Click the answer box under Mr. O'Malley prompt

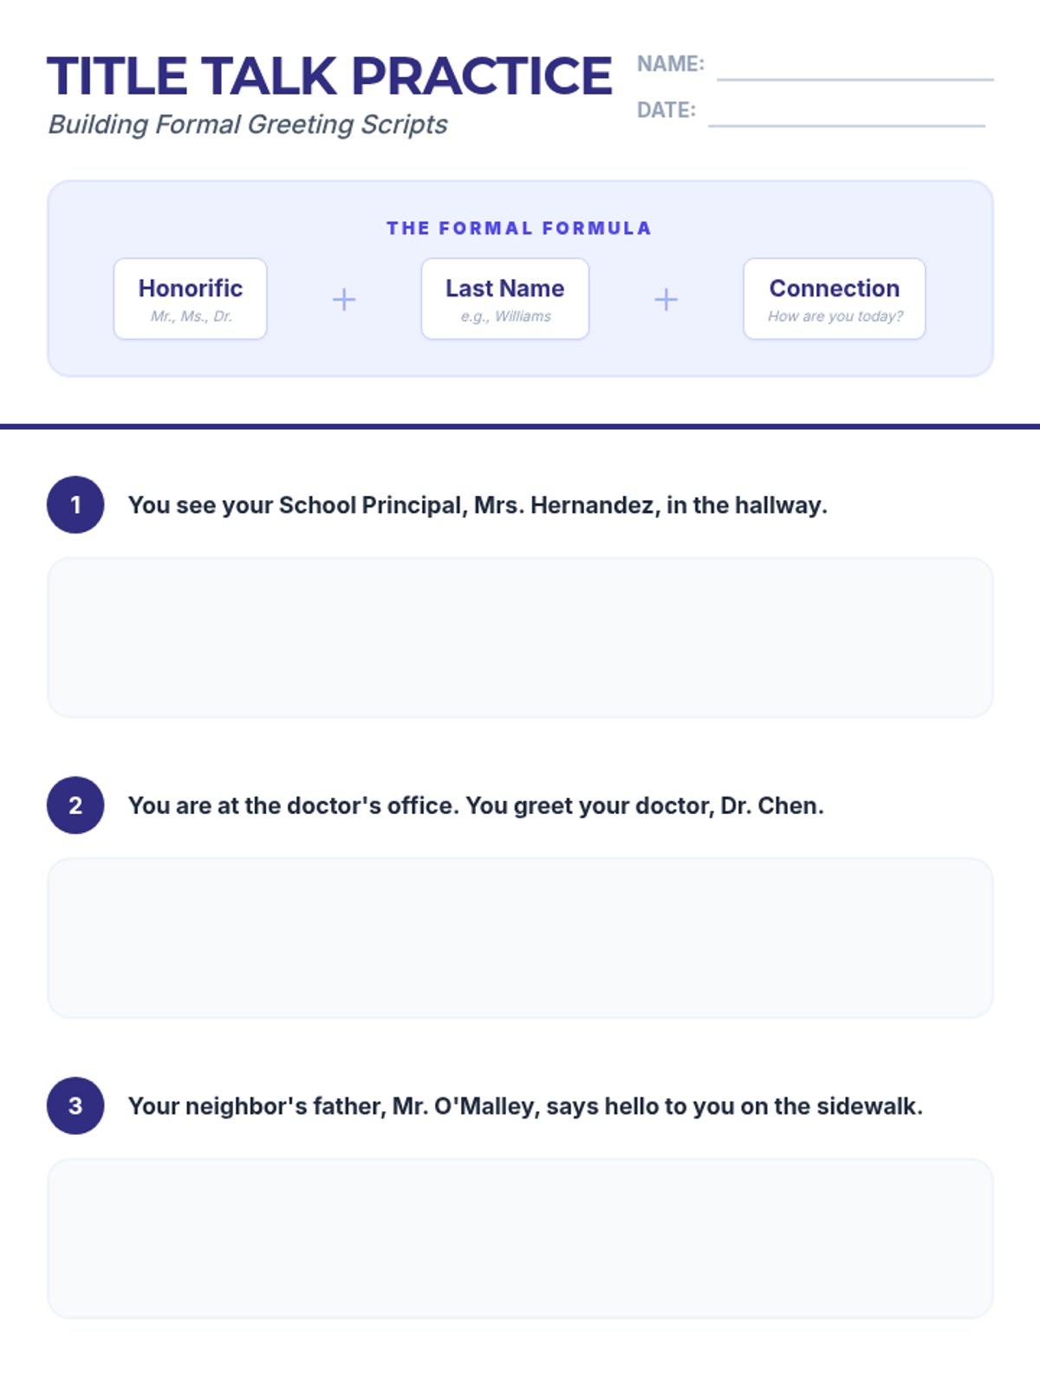[x=520, y=1238]
